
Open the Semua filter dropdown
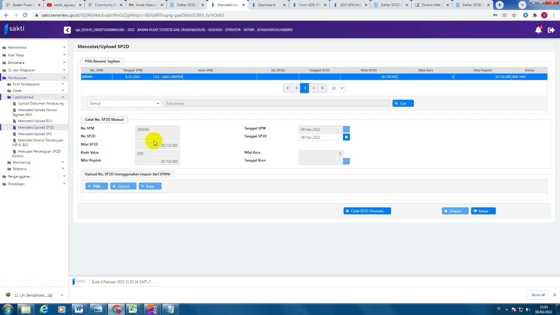coord(124,104)
